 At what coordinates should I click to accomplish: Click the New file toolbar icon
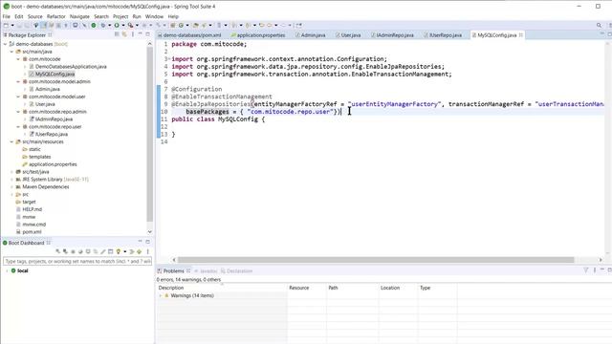(6, 26)
